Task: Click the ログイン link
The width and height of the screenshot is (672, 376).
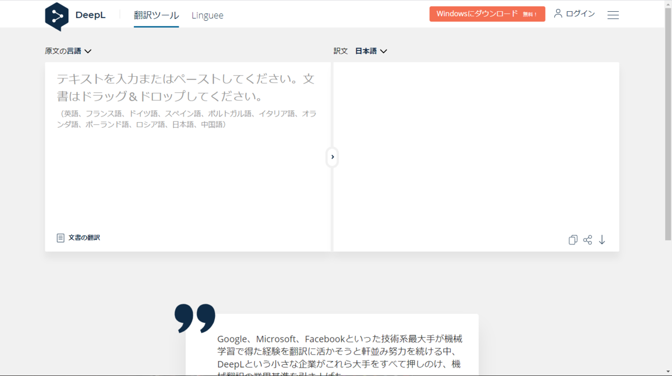Action: coord(580,14)
